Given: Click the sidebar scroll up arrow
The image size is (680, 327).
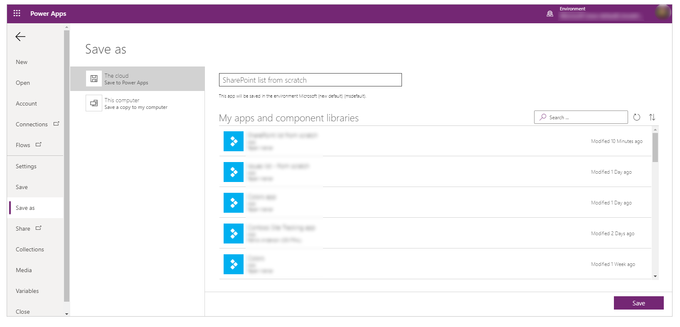Looking at the screenshot, I should (67, 27).
